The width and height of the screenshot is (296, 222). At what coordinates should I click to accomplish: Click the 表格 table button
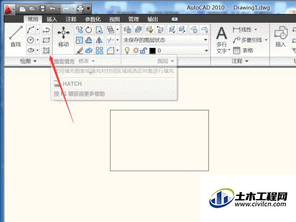(243, 51)
